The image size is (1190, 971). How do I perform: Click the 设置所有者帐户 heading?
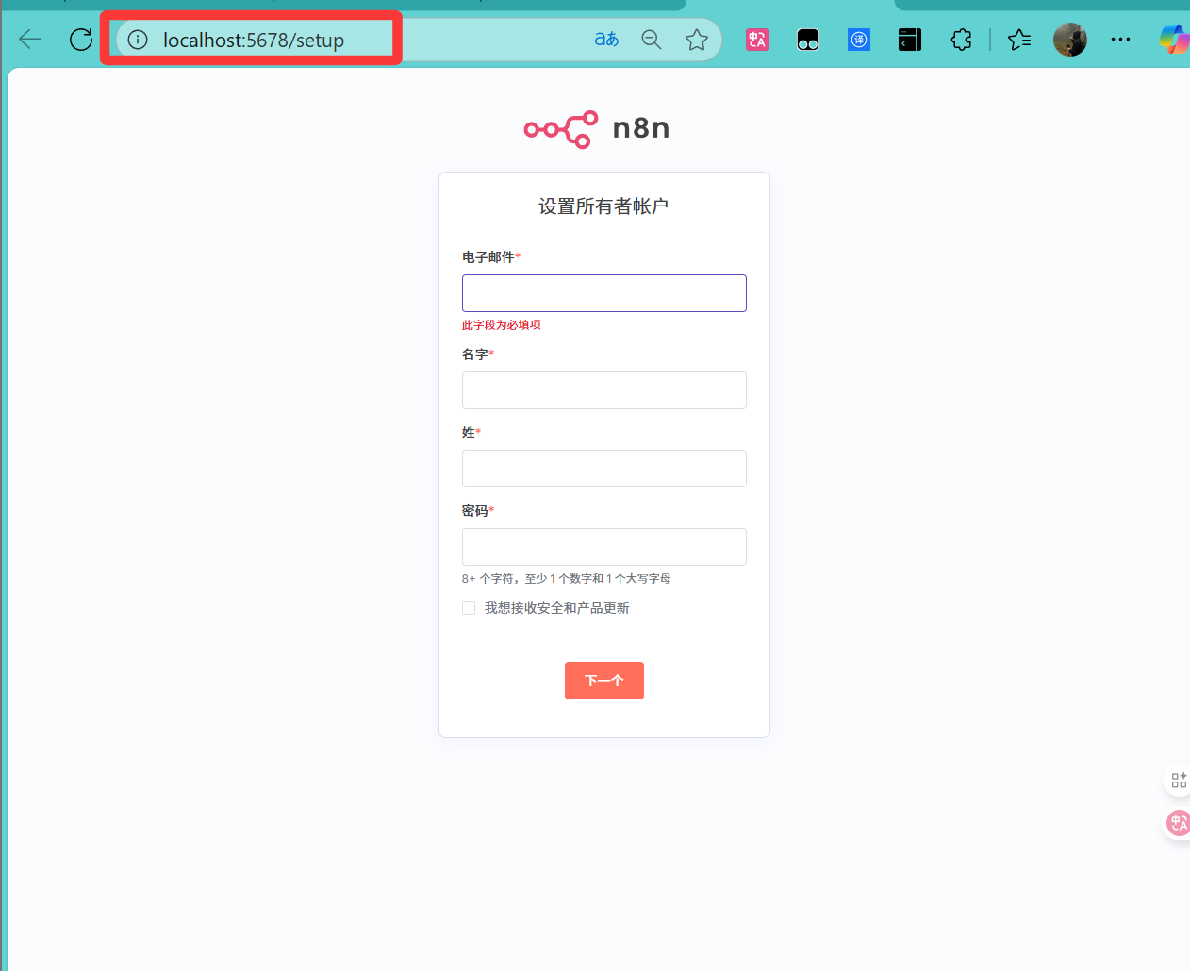tap(603, 206)
